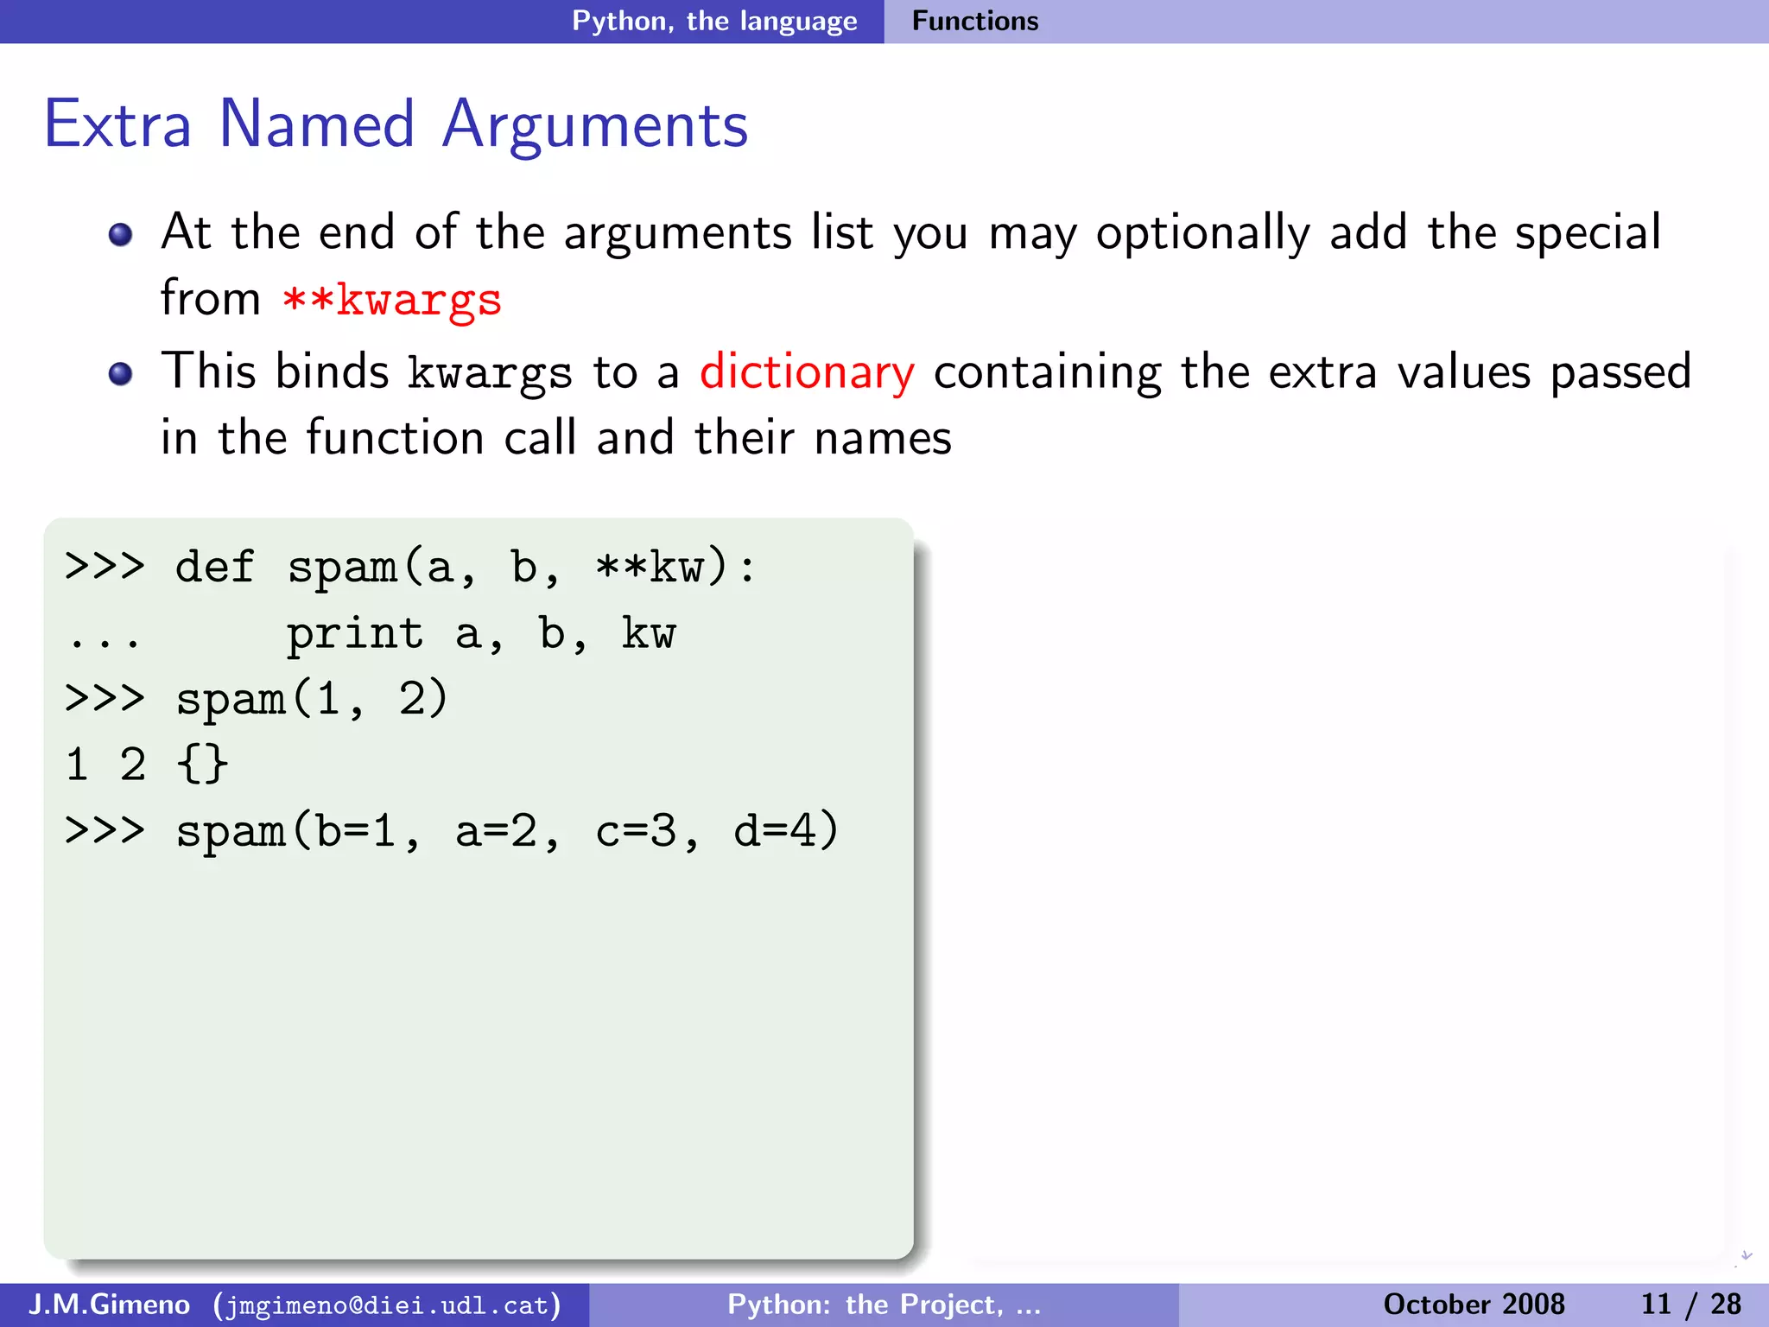This screenshot has height=1327, width=1769.
Task: Click the email 'jmgimeno@diei.udl.cat'
Action: (x=387, y=1305)
